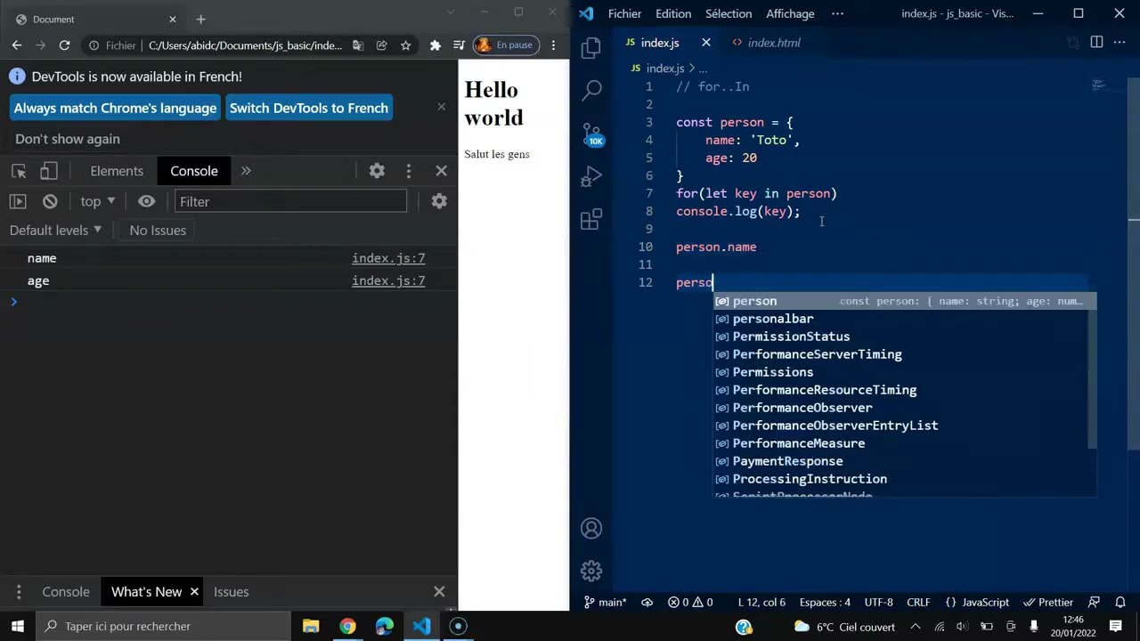
Task: Click the synchronize changes cloud in the status bar
Action: point(647,602)
